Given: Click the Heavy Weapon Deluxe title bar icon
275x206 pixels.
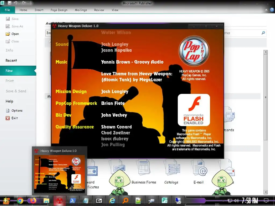Looking at the screenshot, I should coord(54,26).
